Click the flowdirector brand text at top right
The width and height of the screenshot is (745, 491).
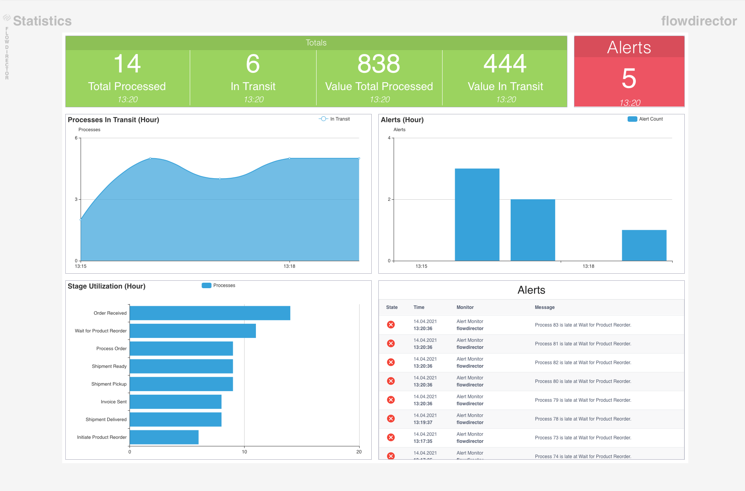[699, 21]
